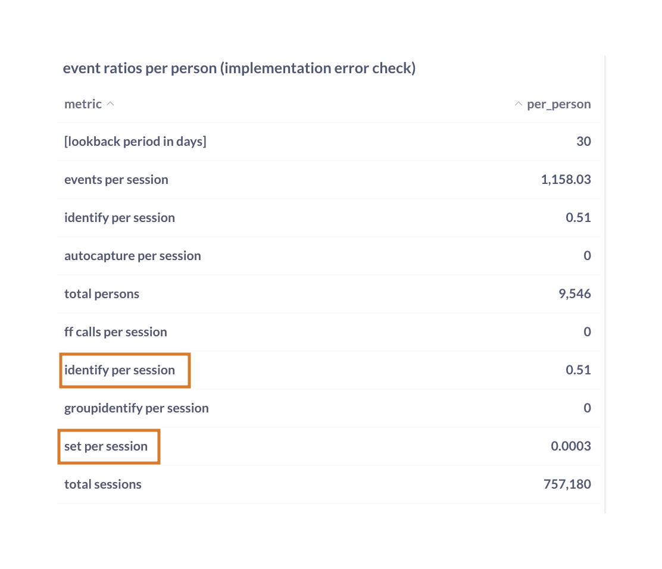Click the 0.0003 set per session value
Viewport: 662px width, 569px height.
[x=570, y=446]
